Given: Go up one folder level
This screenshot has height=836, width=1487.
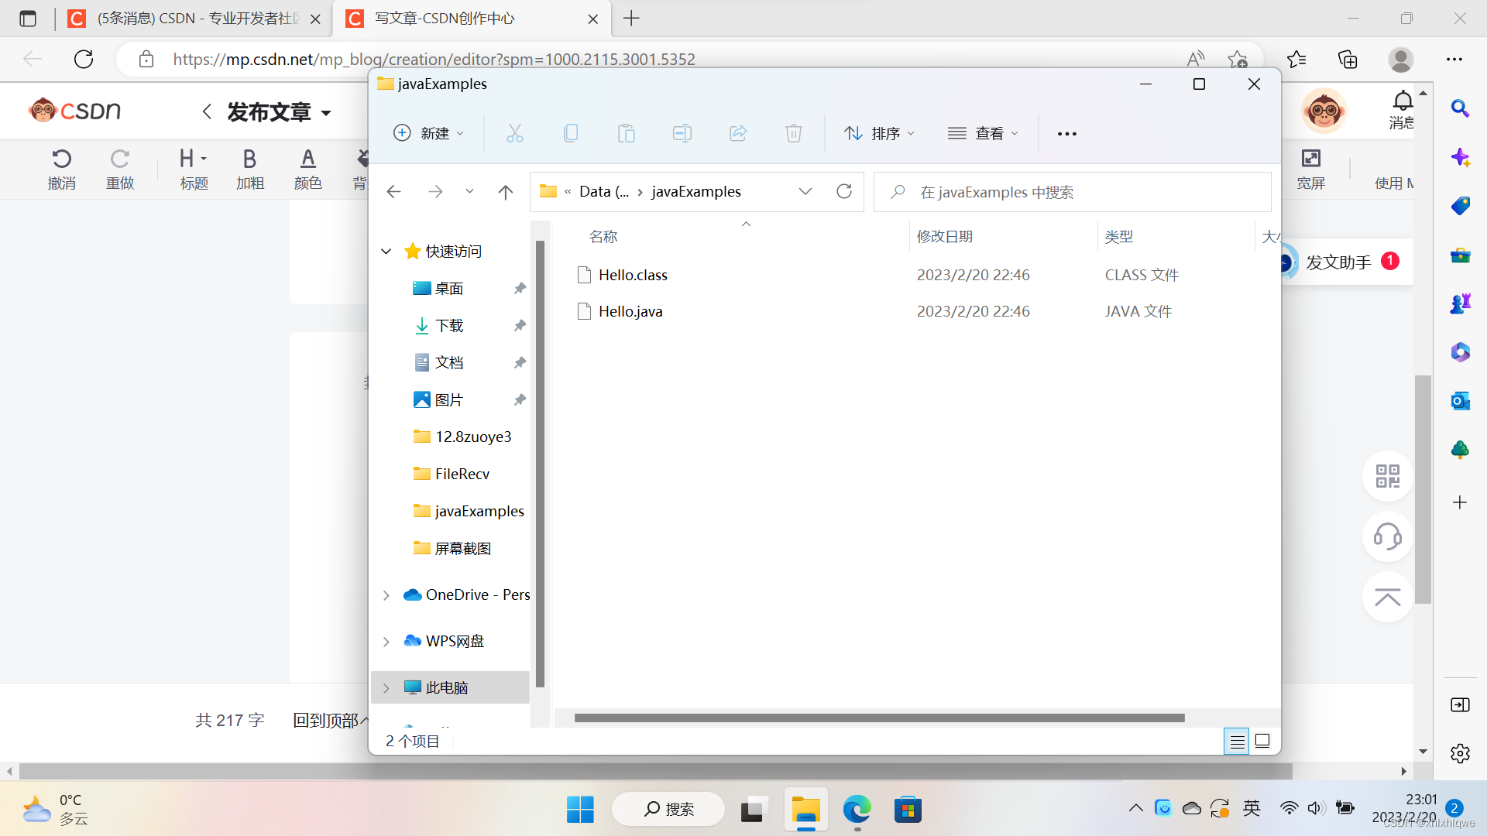Looking at the screenshot, I should (506, 191).
